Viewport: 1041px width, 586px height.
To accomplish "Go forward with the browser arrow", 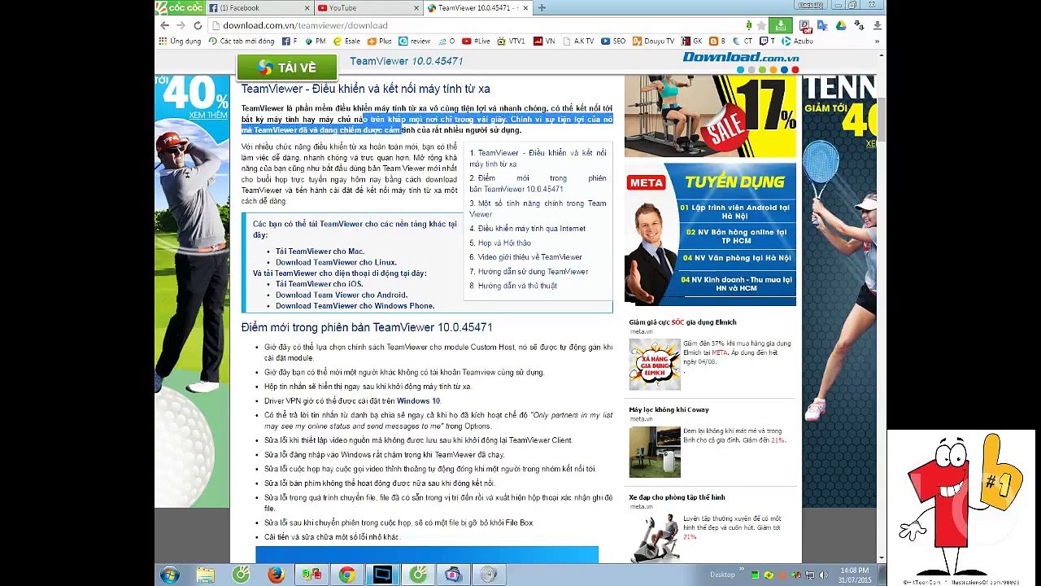I will [181, 25].
